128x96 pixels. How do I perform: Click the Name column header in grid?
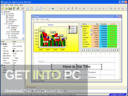point(86,24)
